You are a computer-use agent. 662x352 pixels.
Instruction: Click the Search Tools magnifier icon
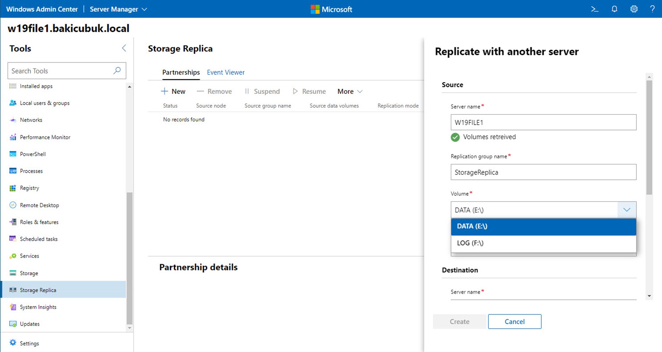[117, 70]
